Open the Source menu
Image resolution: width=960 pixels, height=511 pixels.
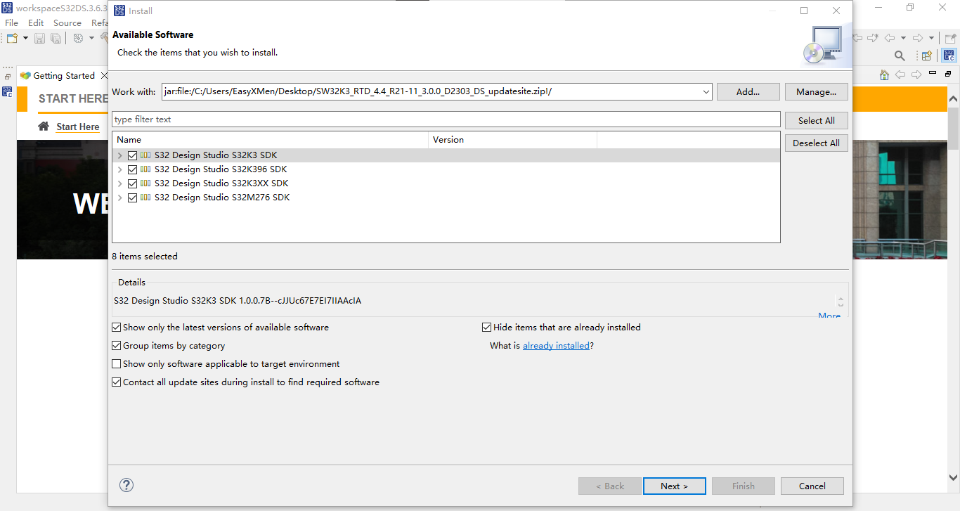[67, 23]
